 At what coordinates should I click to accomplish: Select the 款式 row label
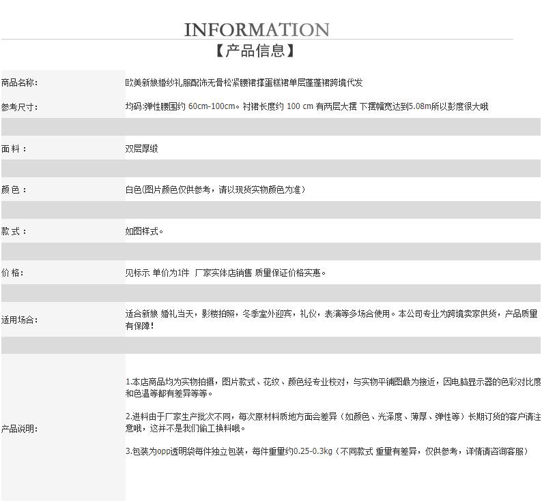coord(14,232)
